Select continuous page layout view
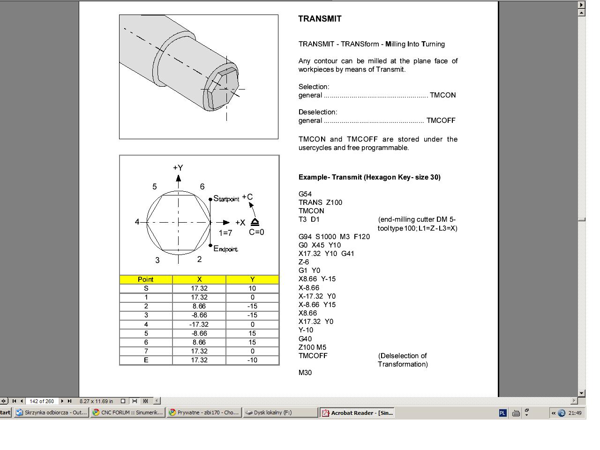 point(135,401)
